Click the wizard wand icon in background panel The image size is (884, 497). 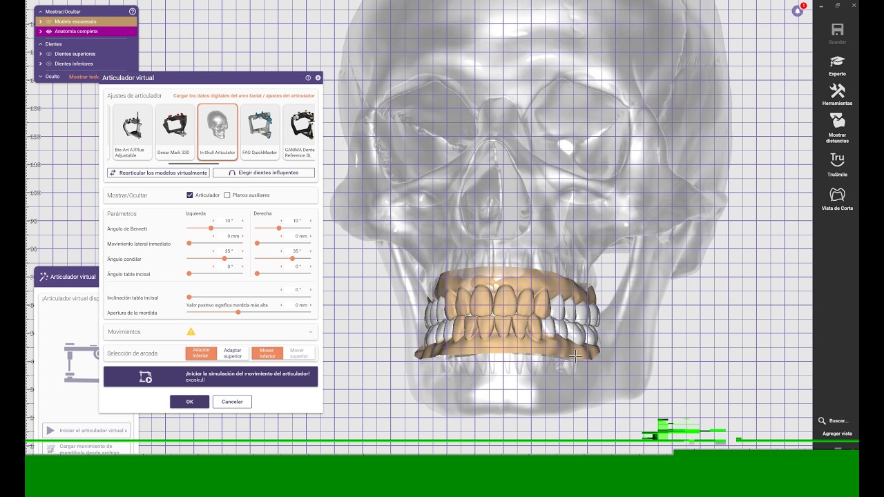coord(44,277)
